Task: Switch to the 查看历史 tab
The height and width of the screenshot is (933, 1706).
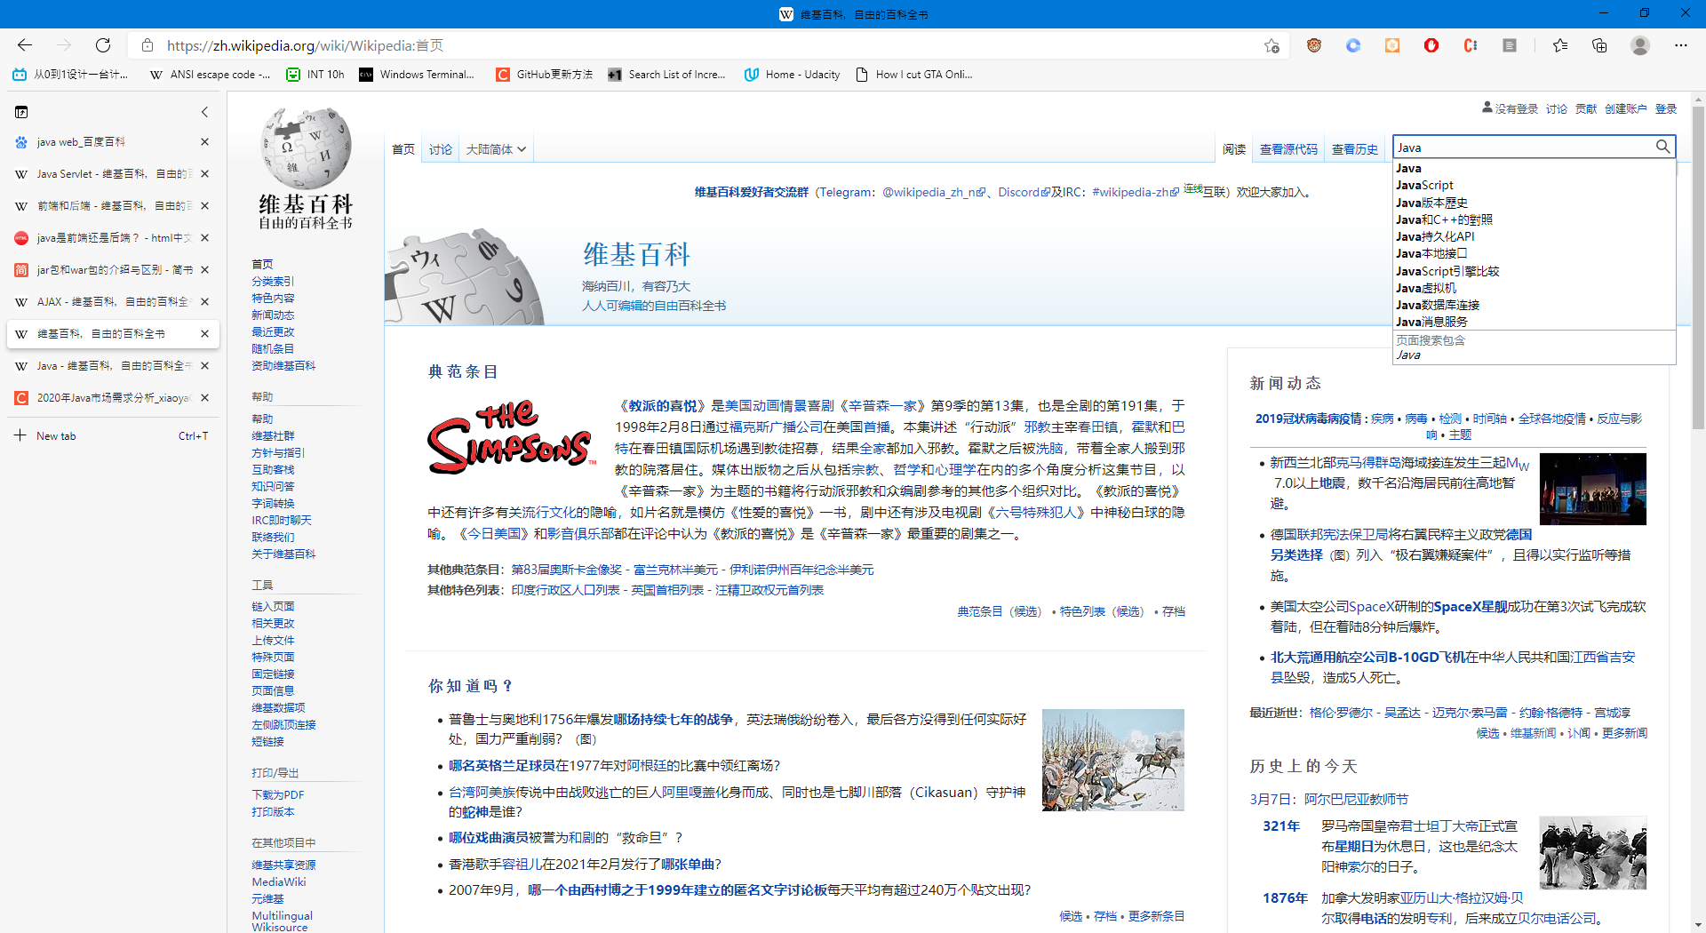Action: [1354, 149]
